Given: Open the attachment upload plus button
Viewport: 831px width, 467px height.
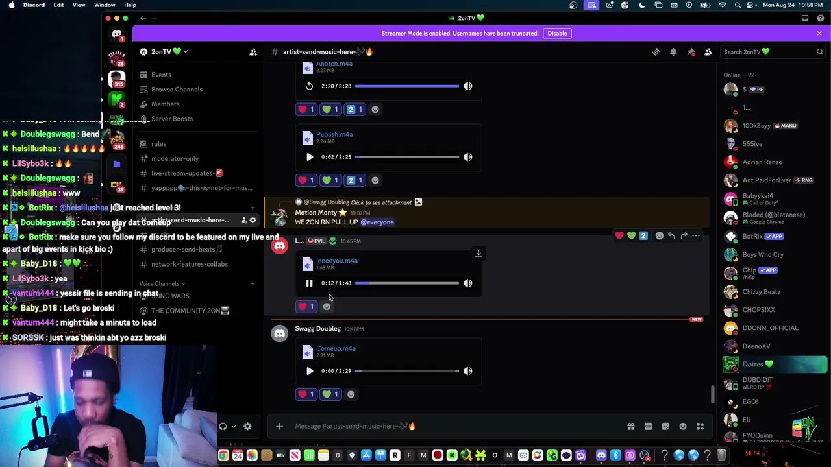Looking at the screenshot, I should 279,426.
